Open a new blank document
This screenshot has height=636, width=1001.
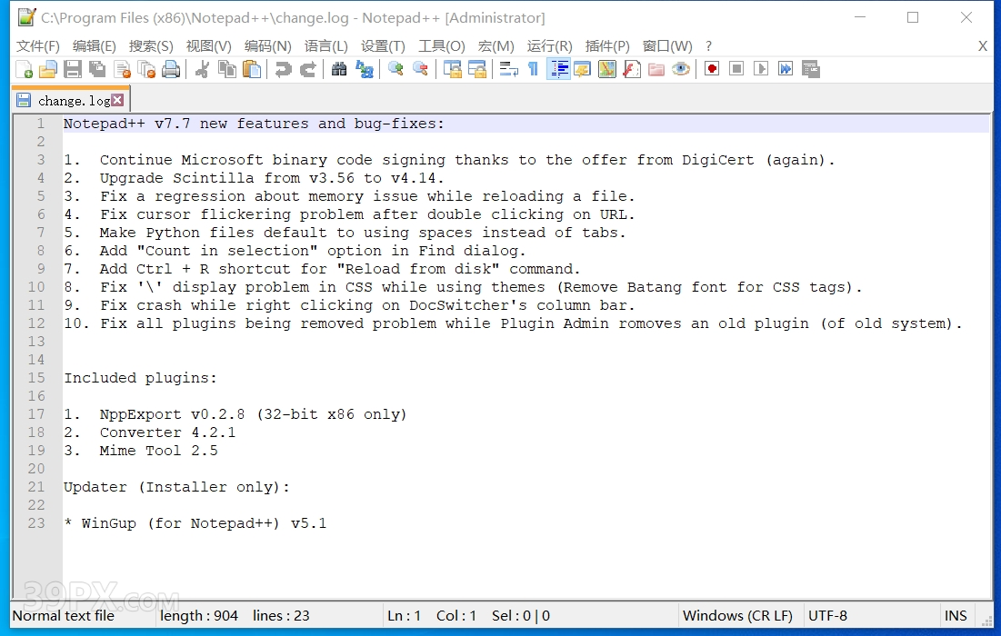pyautogui.click(x=23, y=68)
